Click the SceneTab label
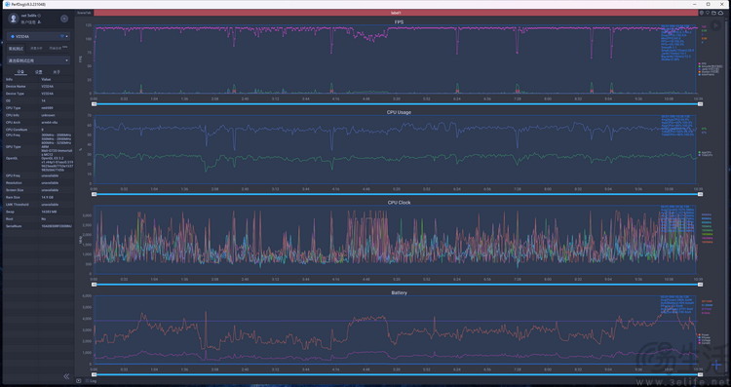Viewport: 731px width, 387px height. pyautogui.click(x=85, y=13)
